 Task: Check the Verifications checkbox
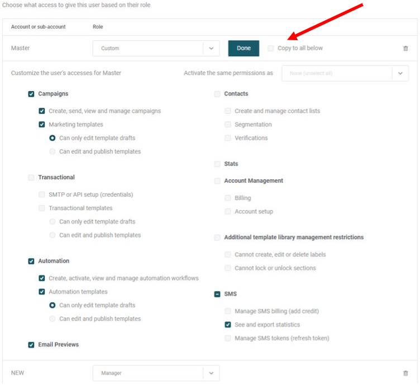(228, 138)
